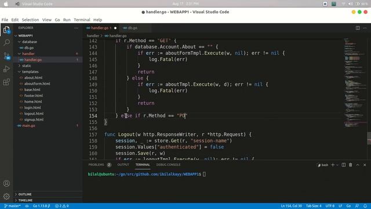This screenshot has height=209, width=371.
Task: Open aboutform.html in the explorer
Action: (48, 84)
